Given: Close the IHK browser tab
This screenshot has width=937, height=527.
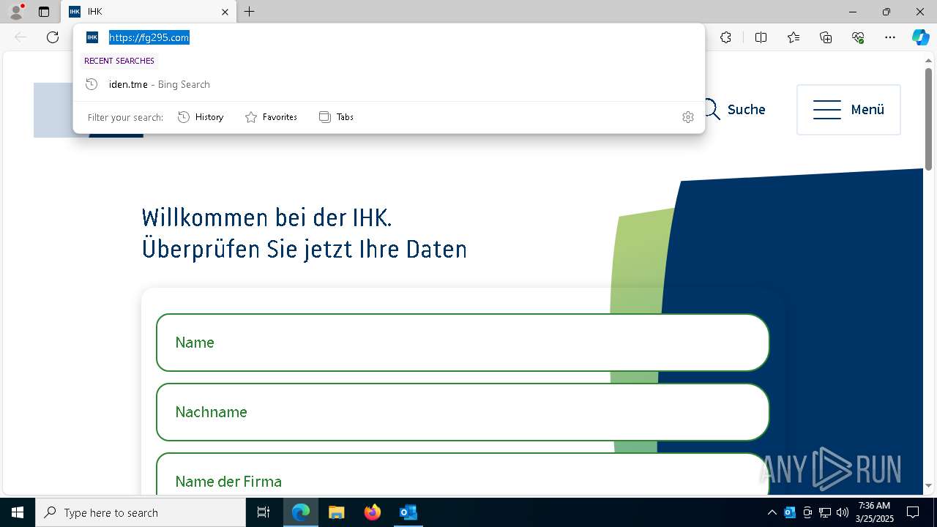Looking at the screenshot, I should pyautogui.click(x=225, y=12).
